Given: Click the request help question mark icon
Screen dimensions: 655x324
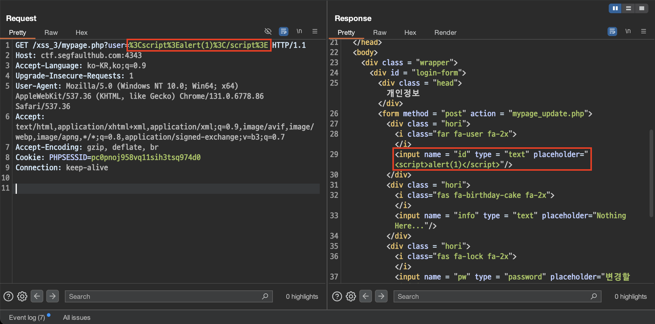Looking at the screenshot, I should (8, 296).
